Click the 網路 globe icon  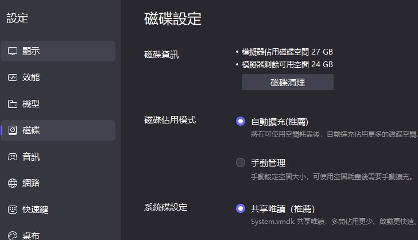(x=13, y=183)
